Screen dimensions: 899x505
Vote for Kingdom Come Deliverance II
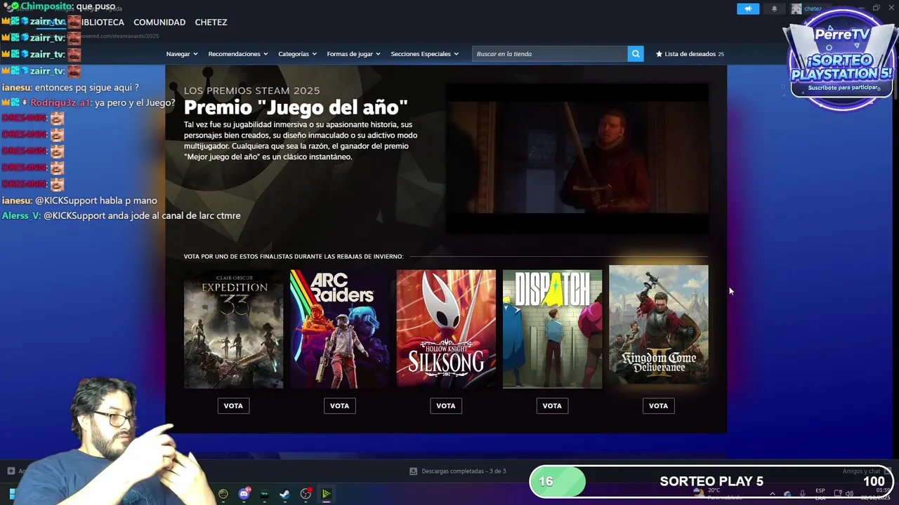(658, 405)
